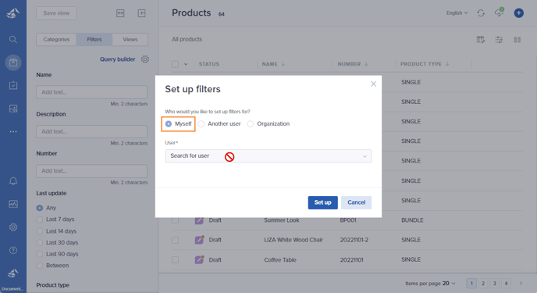Choose Last 7 days update filter
This screenshot has width=537, height=293.
[55, 220]
